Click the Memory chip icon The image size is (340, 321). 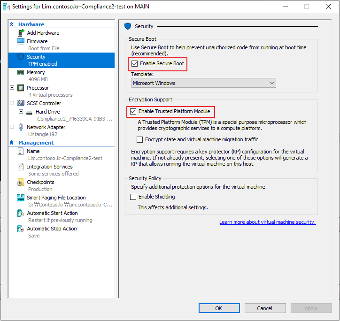(x=20, y=72)
